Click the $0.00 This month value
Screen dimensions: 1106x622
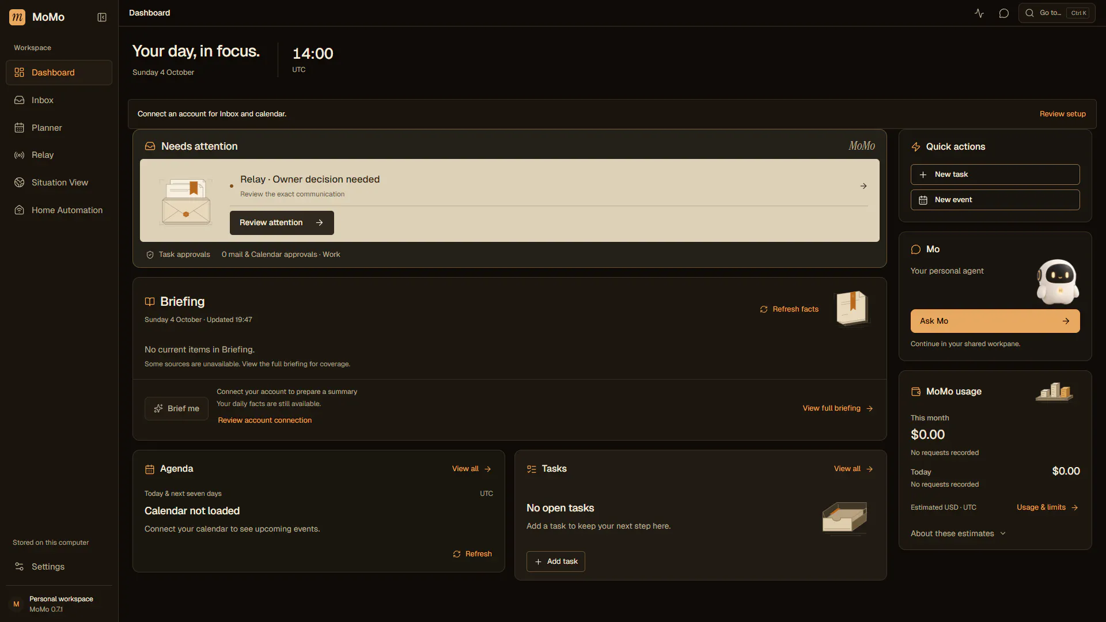pyautogui.click(x=927, y=435)
